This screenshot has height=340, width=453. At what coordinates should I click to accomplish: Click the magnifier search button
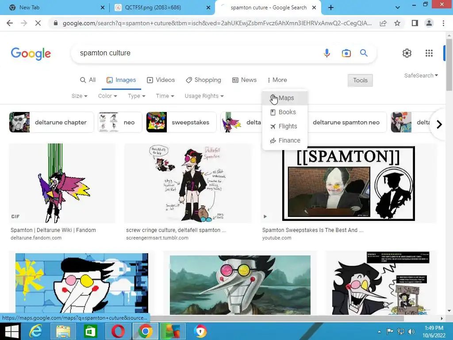(364, 53)
